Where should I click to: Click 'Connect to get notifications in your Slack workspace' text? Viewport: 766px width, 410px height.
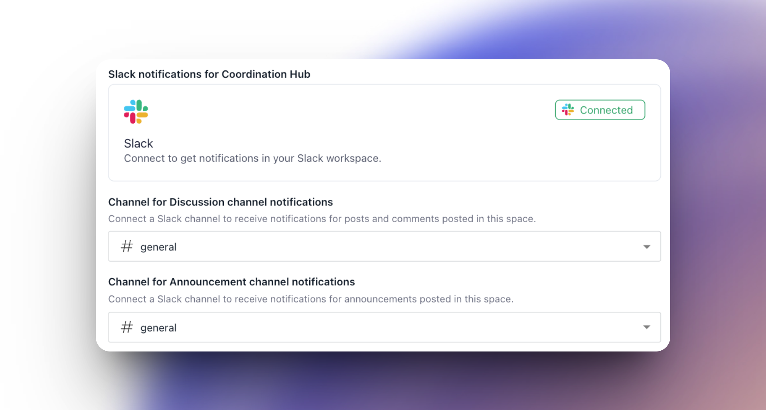[253, 158]
